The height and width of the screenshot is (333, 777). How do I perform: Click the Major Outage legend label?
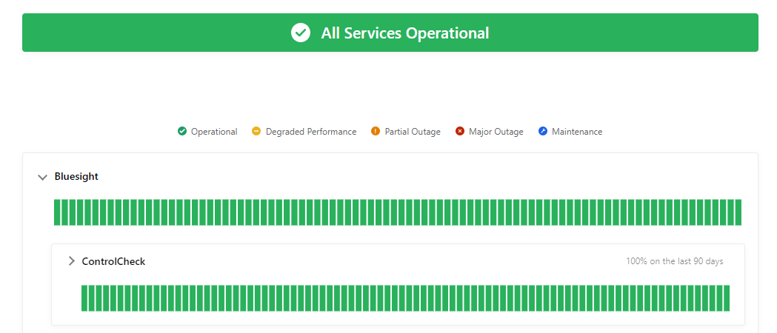(496, 132)
